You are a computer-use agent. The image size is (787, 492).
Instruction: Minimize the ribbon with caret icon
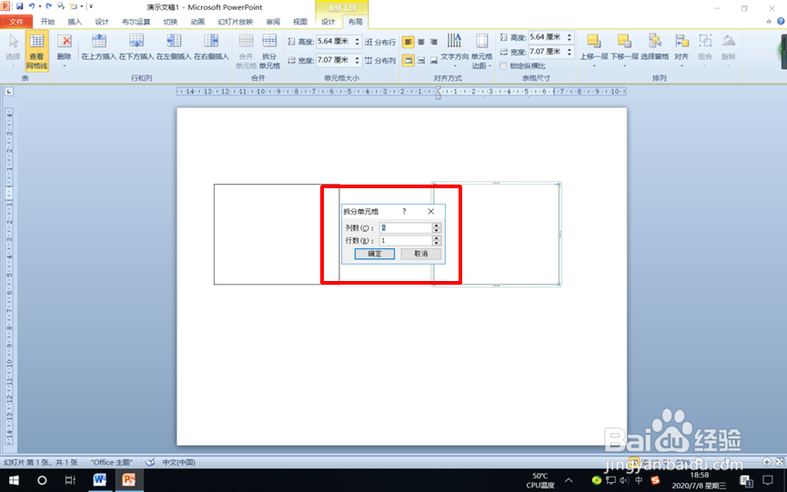click(769, 21)
